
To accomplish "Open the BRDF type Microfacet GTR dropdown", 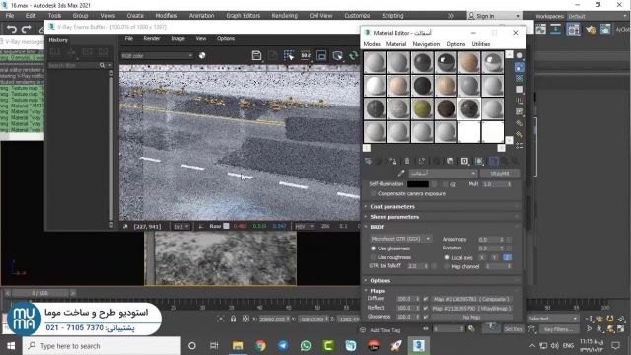I will (x=400, y=239).
